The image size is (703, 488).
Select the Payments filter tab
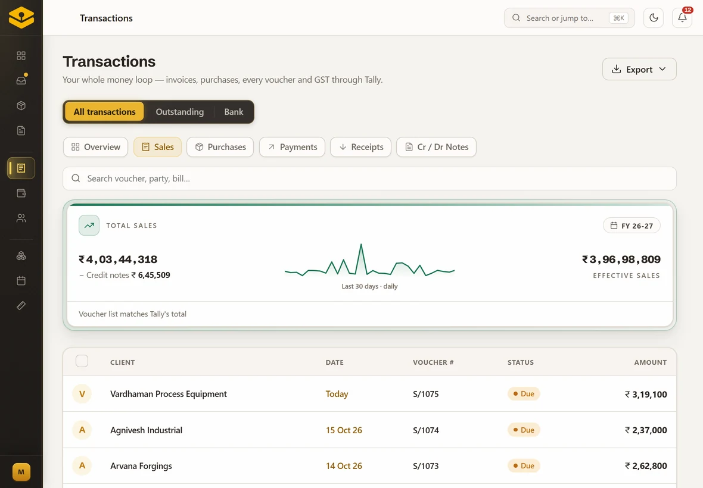pyautogui.click(x=293, y=147)
